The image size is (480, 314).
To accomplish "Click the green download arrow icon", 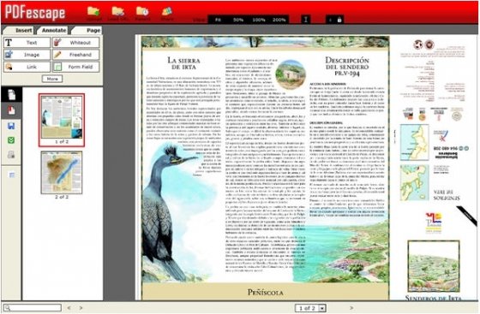I will (11, 140).
